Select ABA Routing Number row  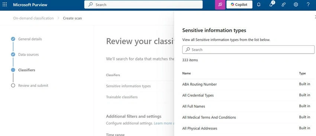(x=248, y=84)
